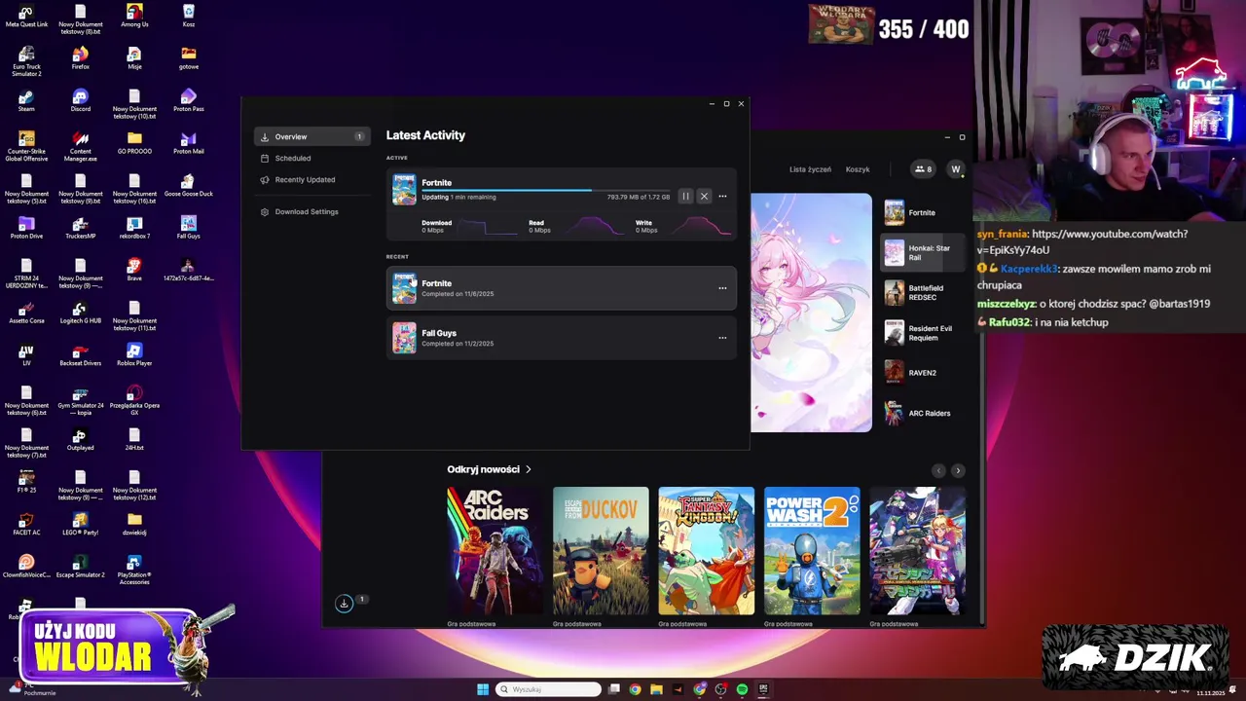Select Battlefield REDSEC in the side list

pyautogui.click(x=922, y=293)
